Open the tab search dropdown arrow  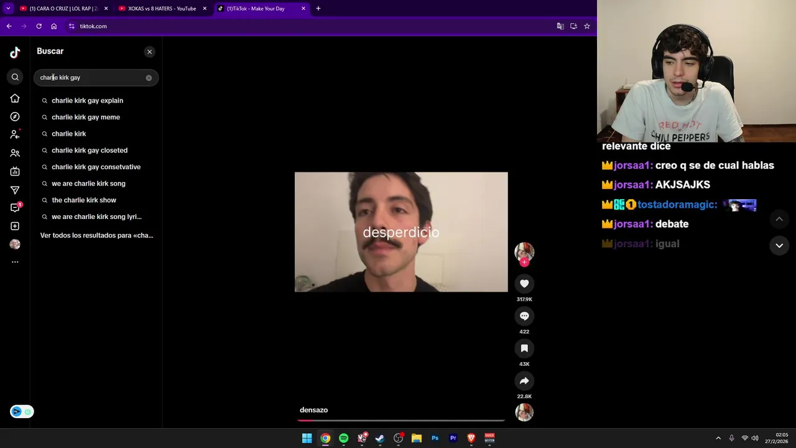[x=8, y=9]
